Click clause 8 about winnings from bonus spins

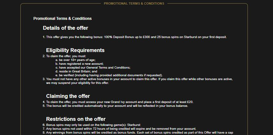[140, 133]
